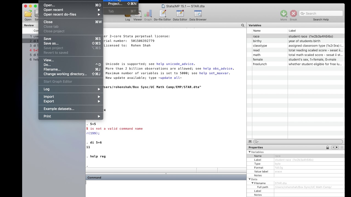Expand the Export submenu
This screenshot has height=197, width=351.
click(x=71, y=101)
